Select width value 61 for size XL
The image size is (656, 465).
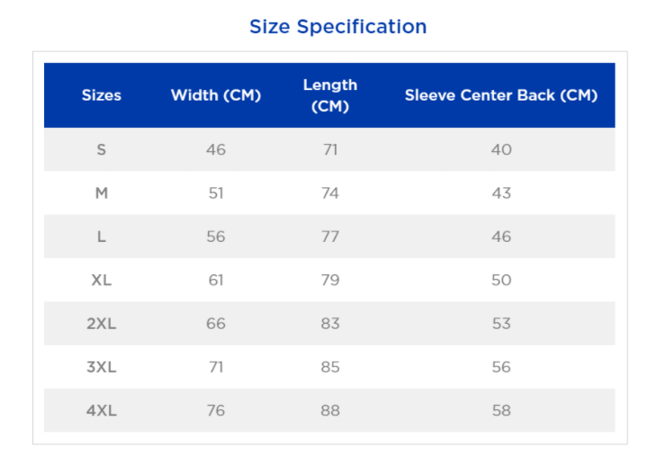point(216,280)
